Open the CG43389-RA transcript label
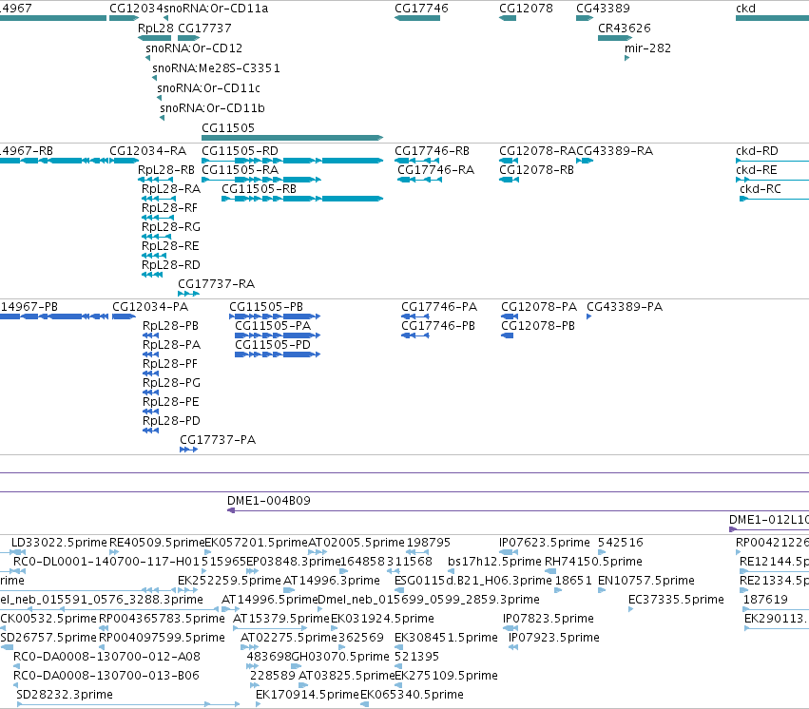 coord(614,150)
